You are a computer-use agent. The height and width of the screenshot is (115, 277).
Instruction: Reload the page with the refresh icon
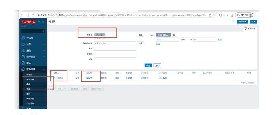tap(33, 15)
